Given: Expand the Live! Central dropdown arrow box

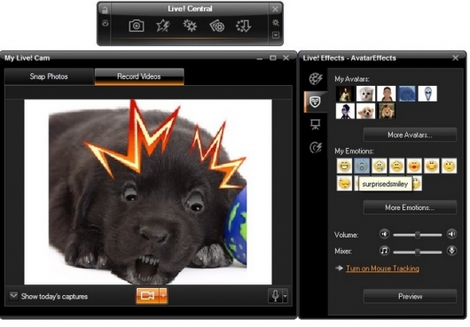Looking at the screenshot, I should pos(276,35).
